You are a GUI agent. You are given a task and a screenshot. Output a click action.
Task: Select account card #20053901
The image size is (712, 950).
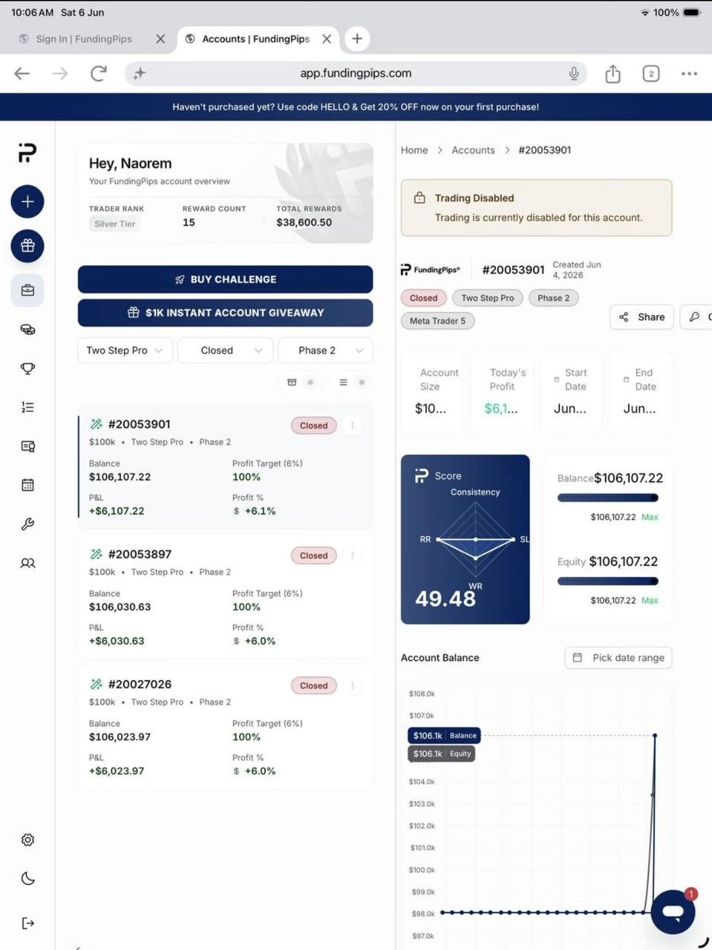pos(225,467)
